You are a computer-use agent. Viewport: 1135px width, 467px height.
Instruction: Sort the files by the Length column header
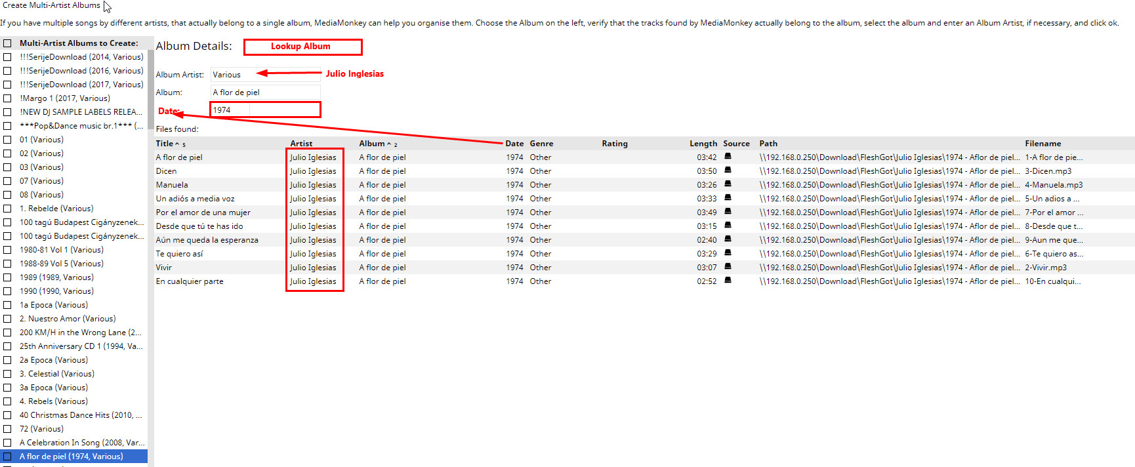click(703, 144)
